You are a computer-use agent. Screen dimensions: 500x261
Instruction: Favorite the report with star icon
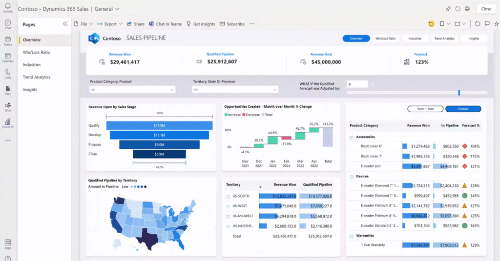[x=497, y=24]
